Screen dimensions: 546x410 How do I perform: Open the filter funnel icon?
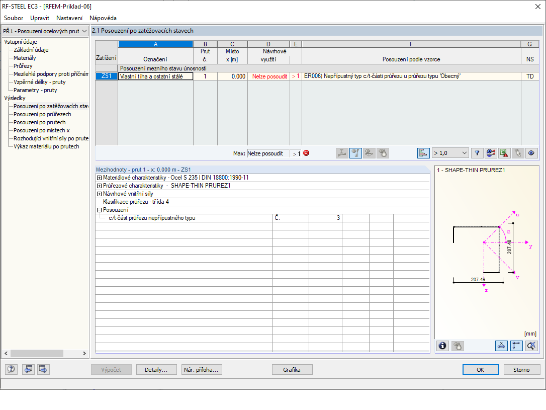(x=477, y=153)
